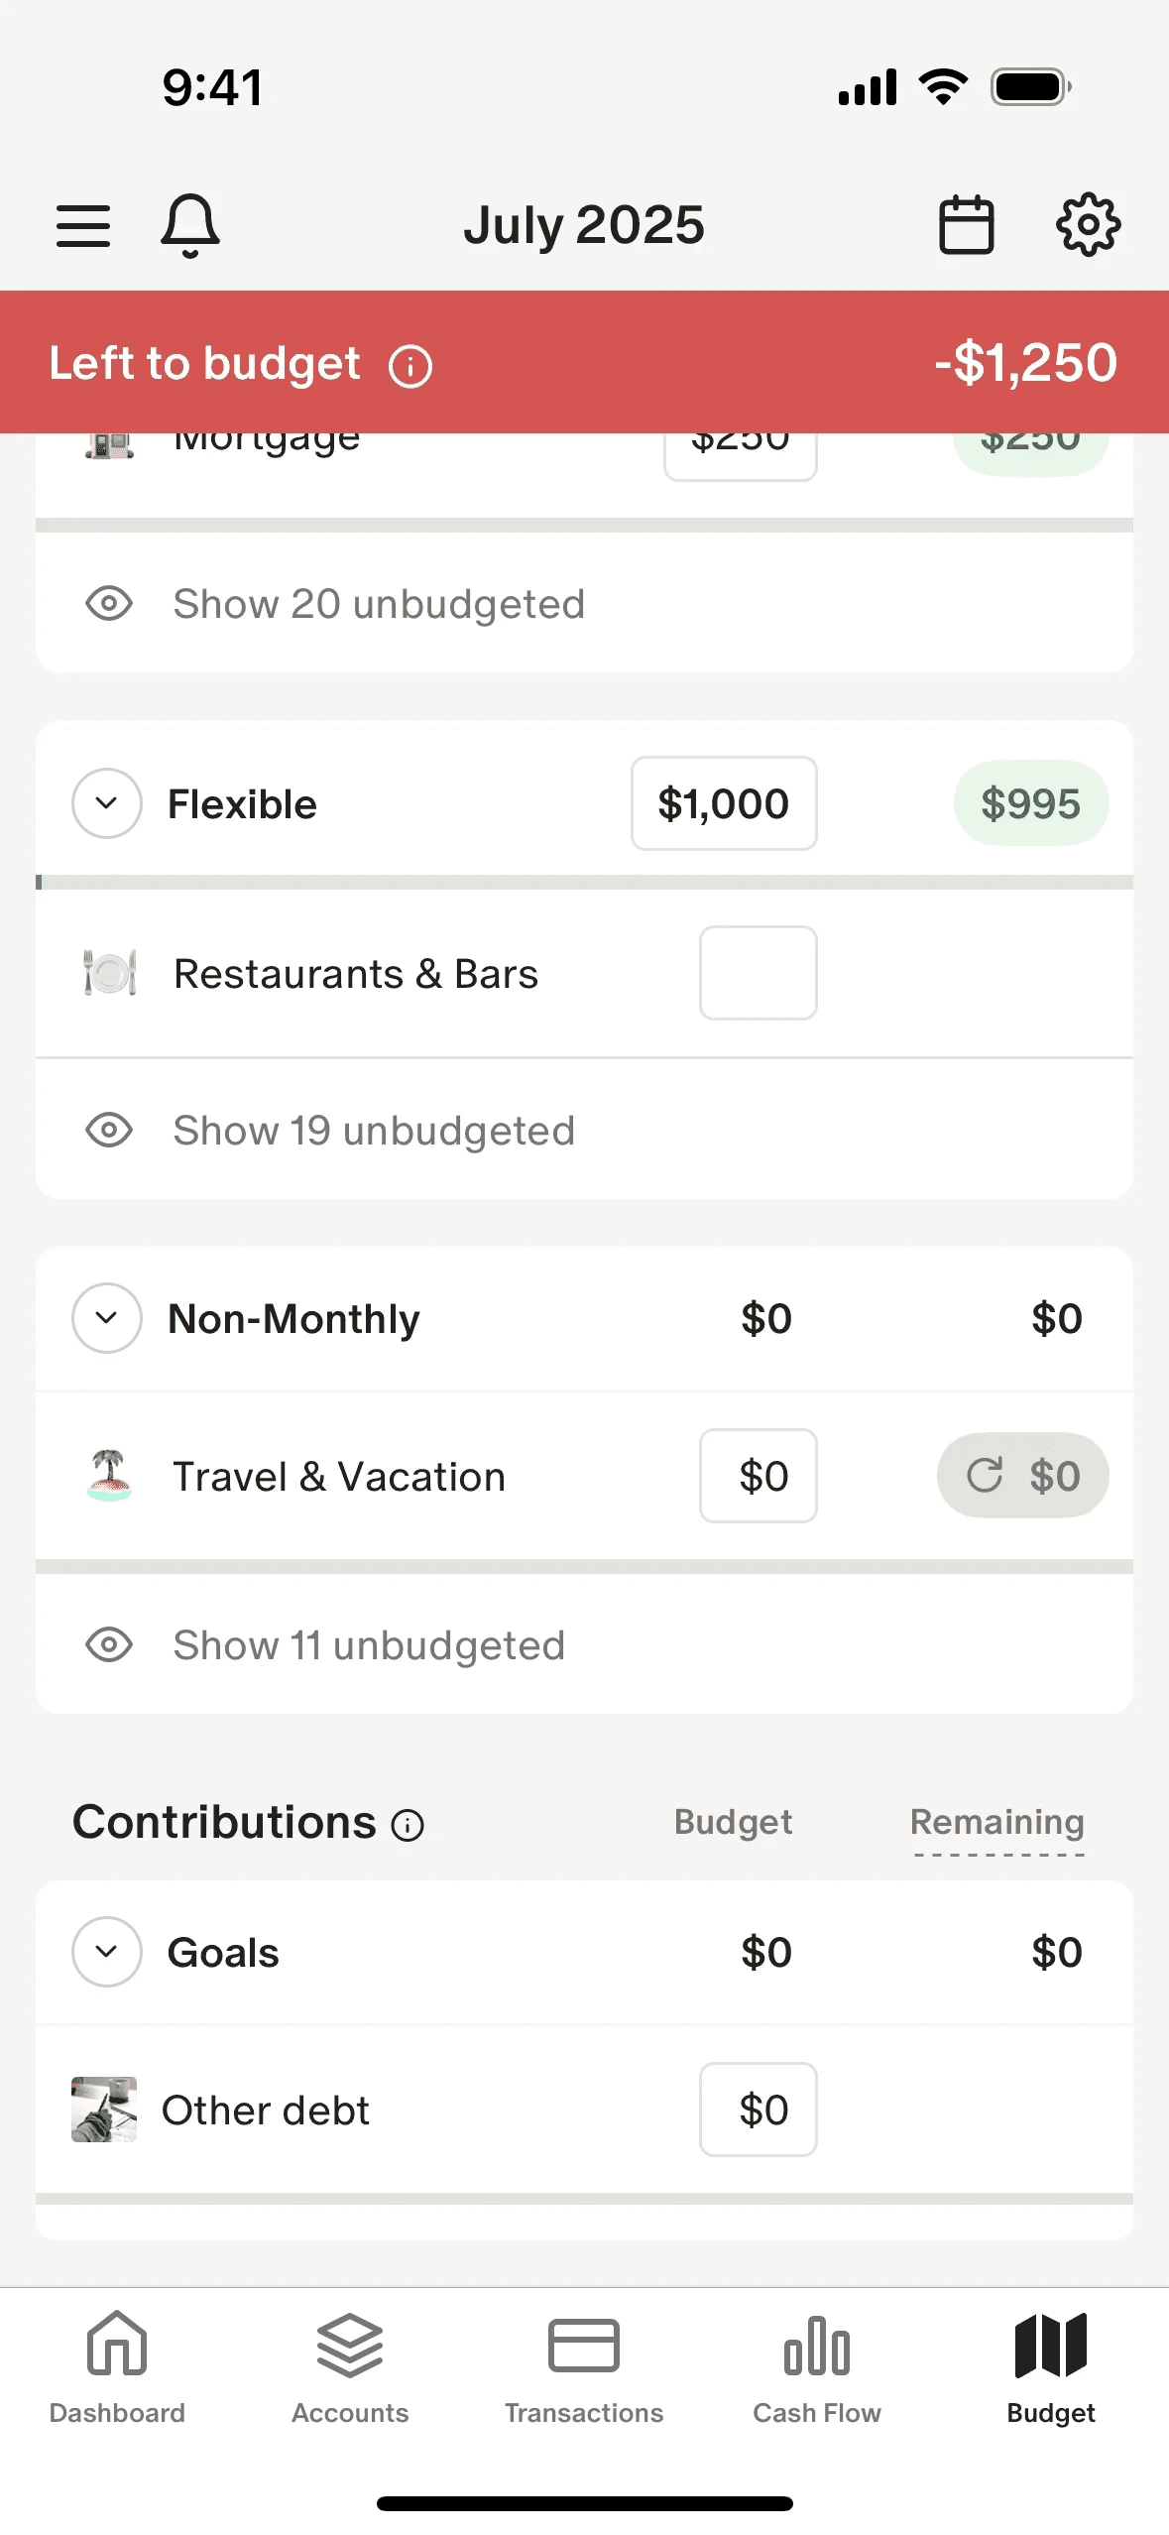1169x2535 pixels.
Task: Switch to the Dashboard tab
Action: (x=117, y=2367)
